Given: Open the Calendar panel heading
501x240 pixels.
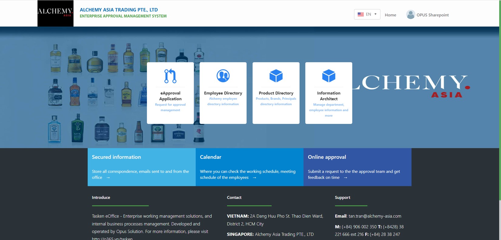Looking at the screenshot, I should pos(210,157).
